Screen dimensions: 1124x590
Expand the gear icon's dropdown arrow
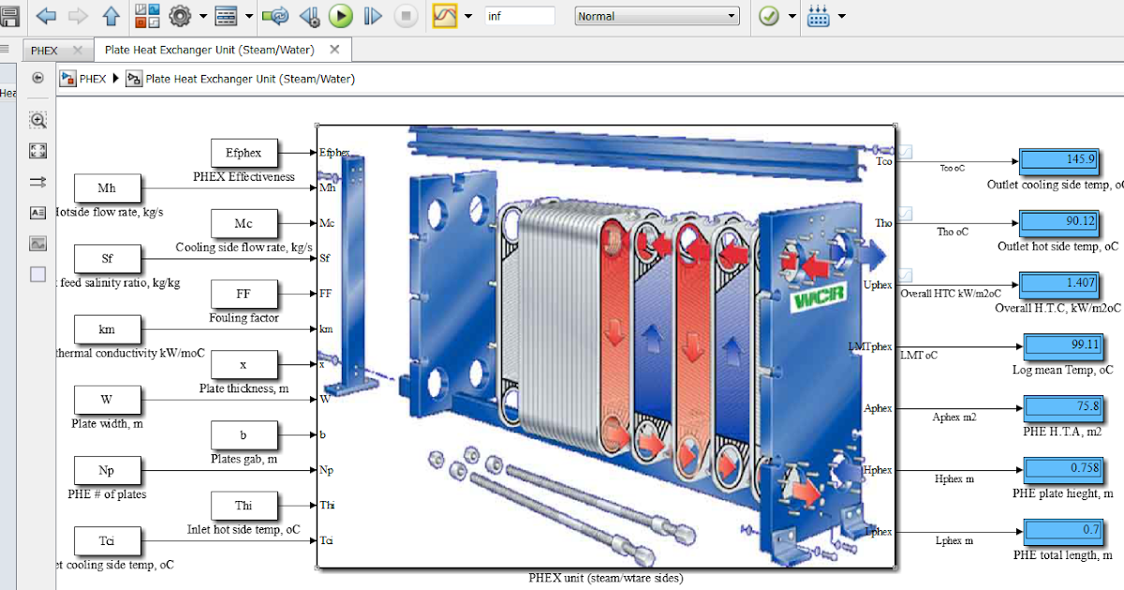[201, 15]
